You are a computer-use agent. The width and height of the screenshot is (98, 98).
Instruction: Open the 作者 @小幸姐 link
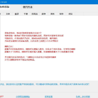coord(83,96)
